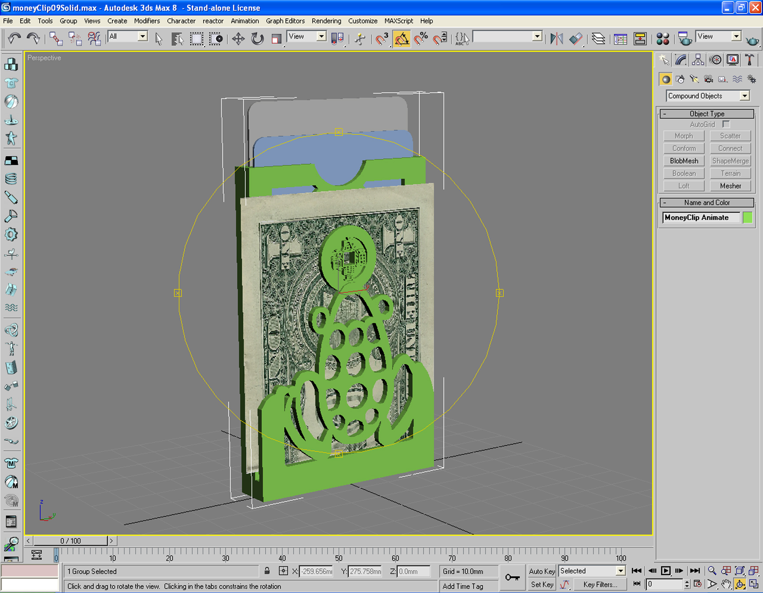This screenshot has width=763, height=593.
Task: Enable the AutoGrid checkbox
Action: click(726, 124)
